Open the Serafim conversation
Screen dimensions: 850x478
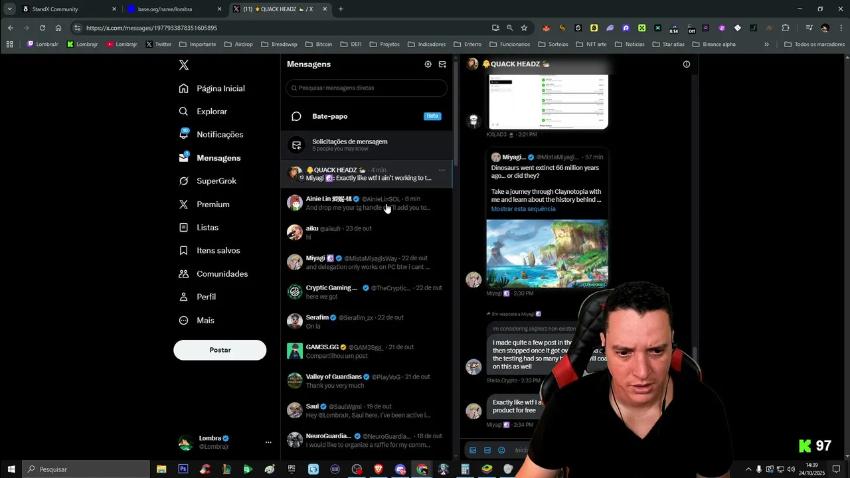click(x=367, y=321)
